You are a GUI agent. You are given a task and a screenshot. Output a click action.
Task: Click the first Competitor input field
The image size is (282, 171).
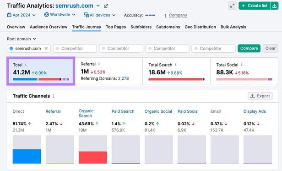click(x=75, y=49)
